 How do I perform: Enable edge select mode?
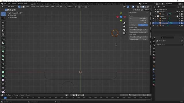(x=22, y=7)
